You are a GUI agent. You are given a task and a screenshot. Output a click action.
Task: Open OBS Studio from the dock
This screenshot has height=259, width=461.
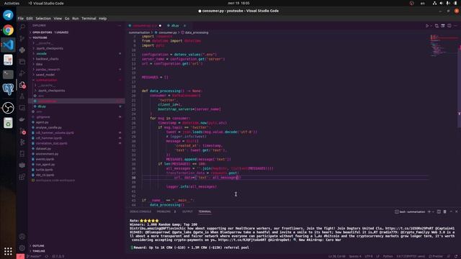click(8, 108)
